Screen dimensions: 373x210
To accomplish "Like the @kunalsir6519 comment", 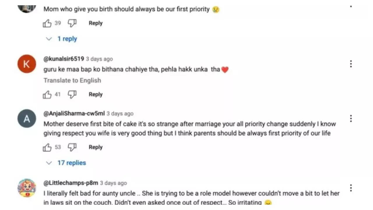I will (x=47, y=94).
